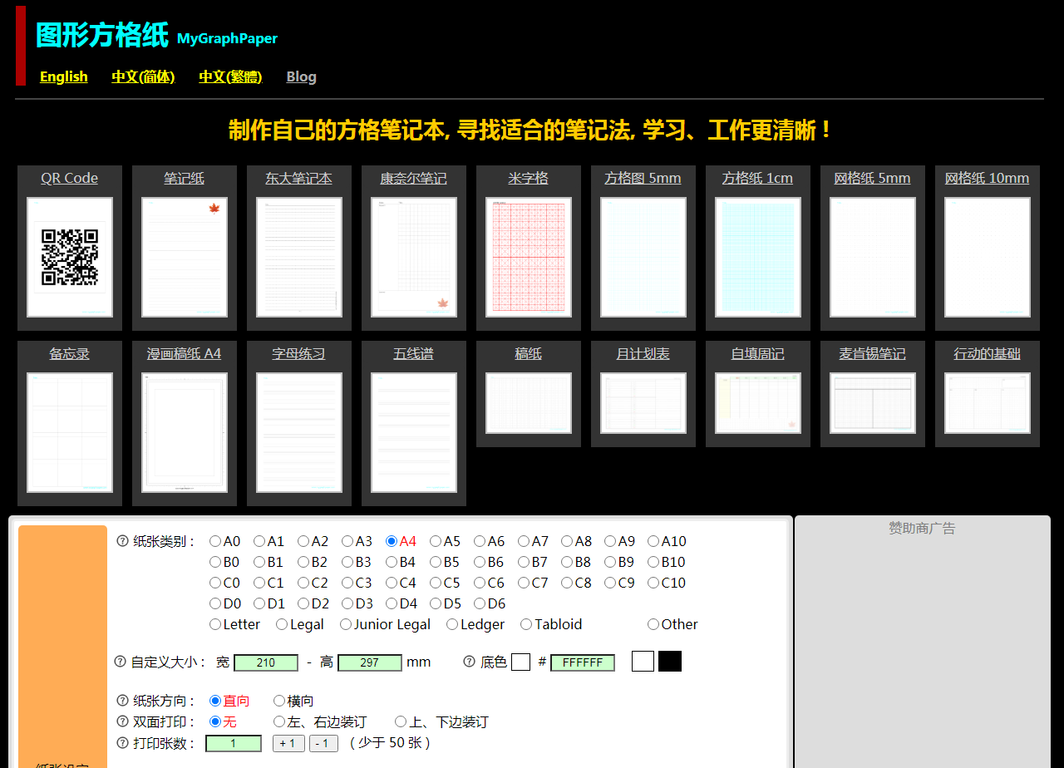1064x768 pixels.
Task: Open the 麦肯锡笔记 template thumbnail
Action: click(873, 403)
